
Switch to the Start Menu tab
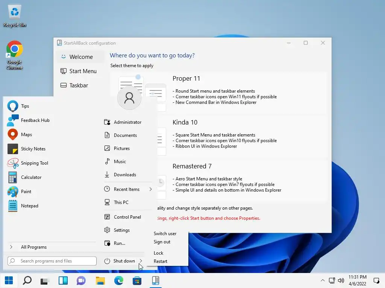80,71
